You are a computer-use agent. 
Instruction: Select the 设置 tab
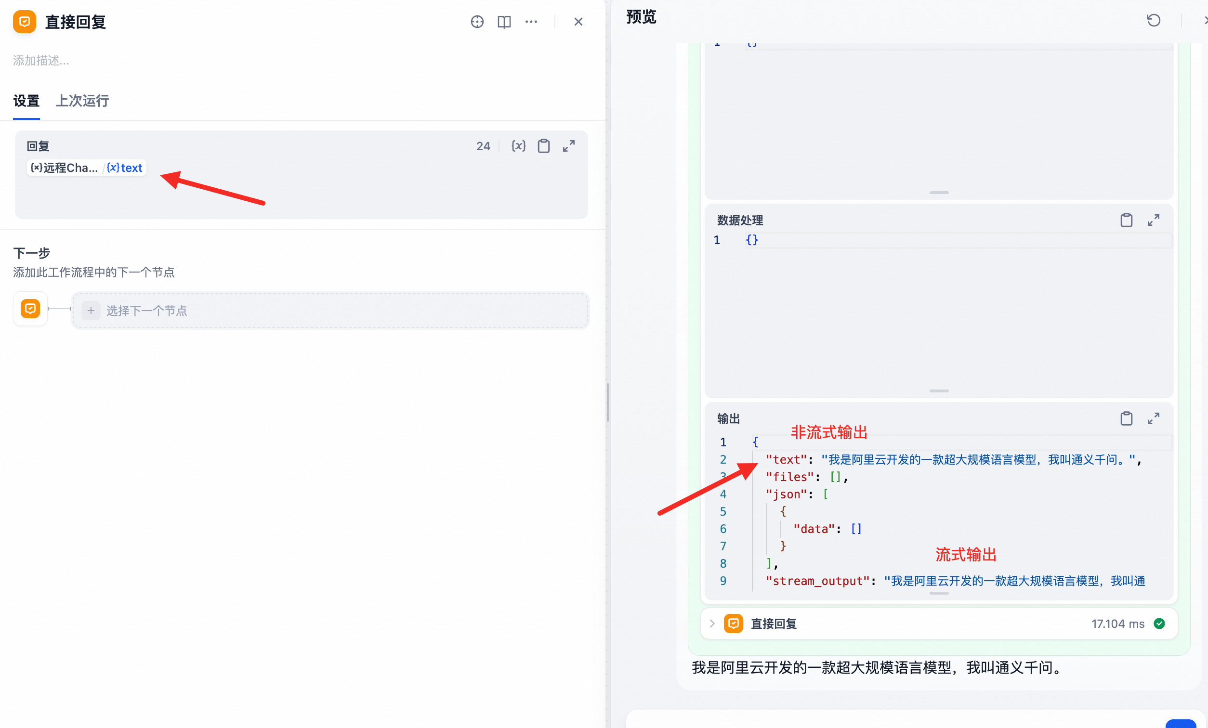(26, 101)
